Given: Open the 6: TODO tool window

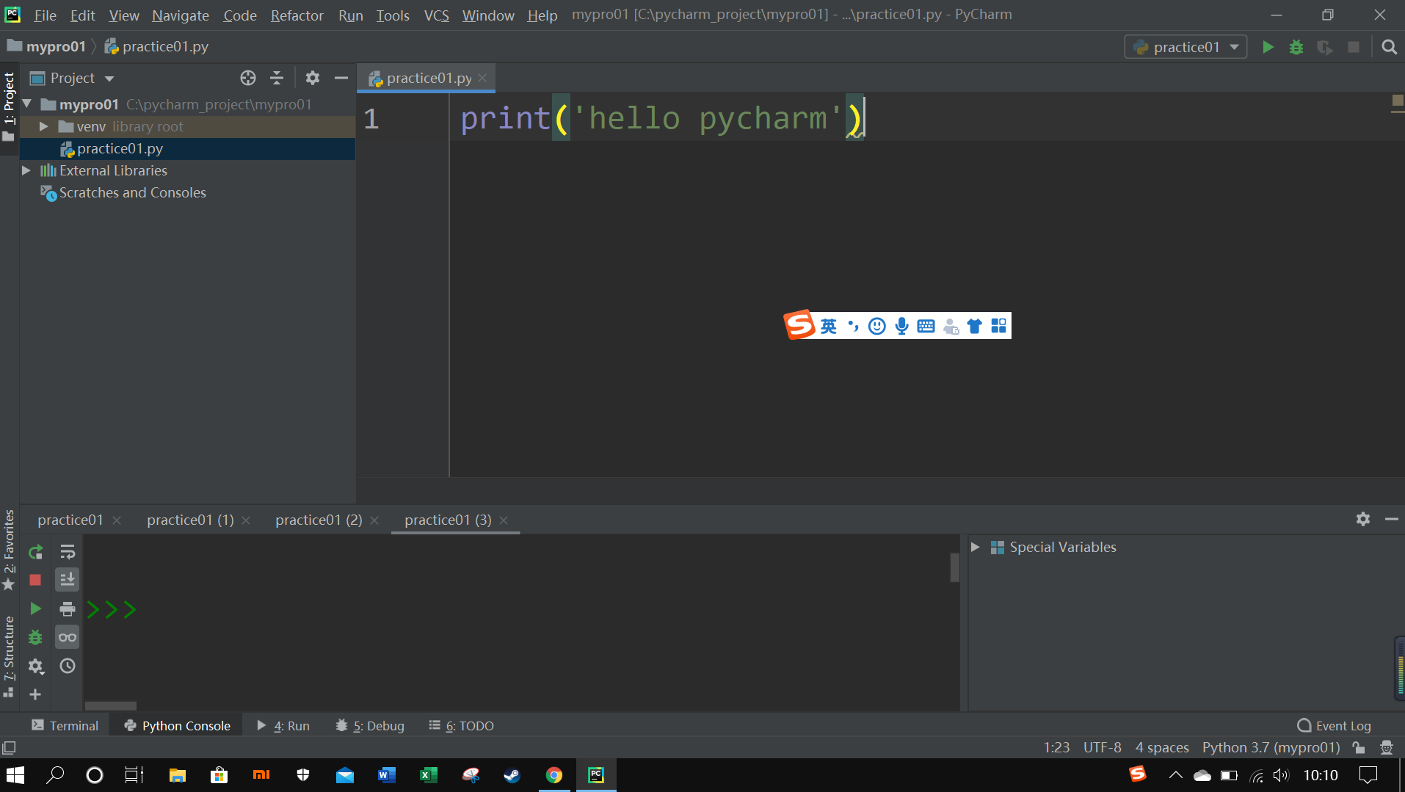Looking at the screenshot, I should tap(462, 725).
